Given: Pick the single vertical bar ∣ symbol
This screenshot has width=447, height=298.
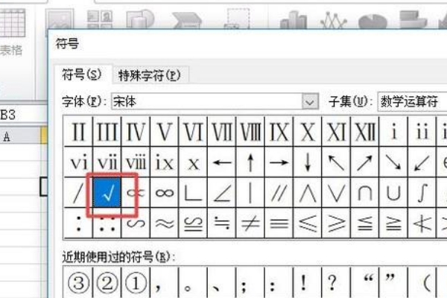Looking at the screenshot, I should (x=250, y=193).
